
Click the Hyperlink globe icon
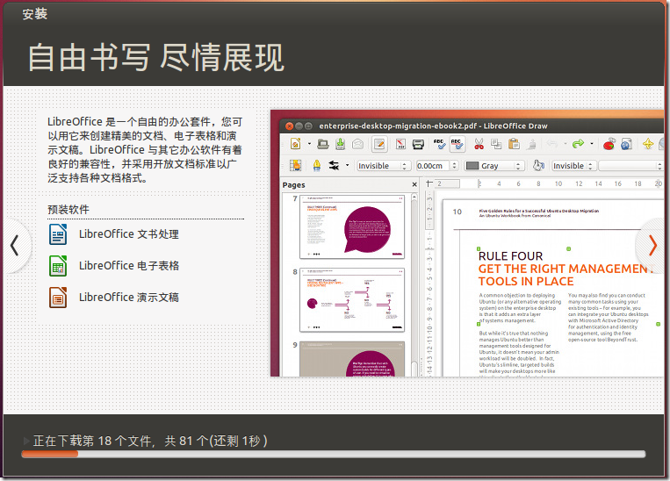[626, 144]
